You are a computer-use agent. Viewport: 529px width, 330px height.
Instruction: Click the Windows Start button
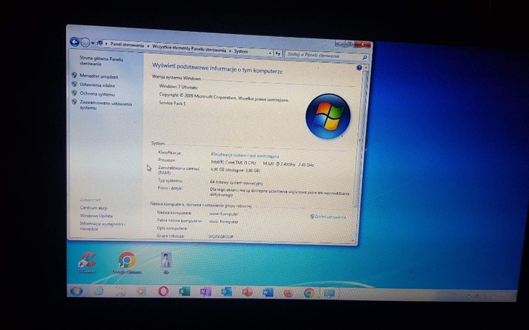coord(75,290)
